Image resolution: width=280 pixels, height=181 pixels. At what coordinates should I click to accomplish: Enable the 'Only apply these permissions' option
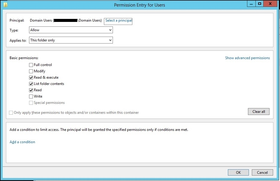[x=11, y=113]
